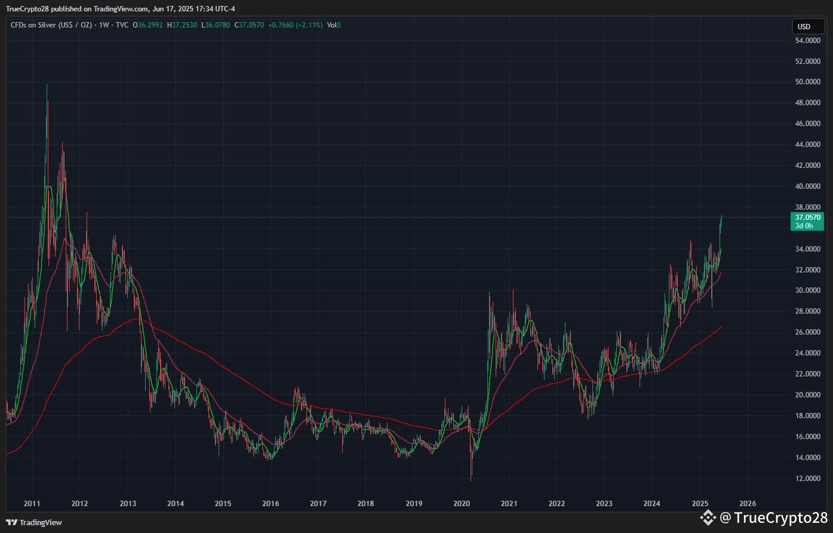Screen dimensions: 833x533
Task: Click the high value H37.2530
Action: click(x=182, y=25)
